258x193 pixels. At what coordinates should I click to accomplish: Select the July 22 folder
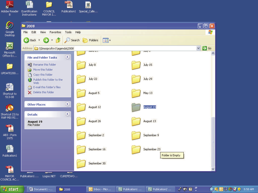click(x=87, y=79)
